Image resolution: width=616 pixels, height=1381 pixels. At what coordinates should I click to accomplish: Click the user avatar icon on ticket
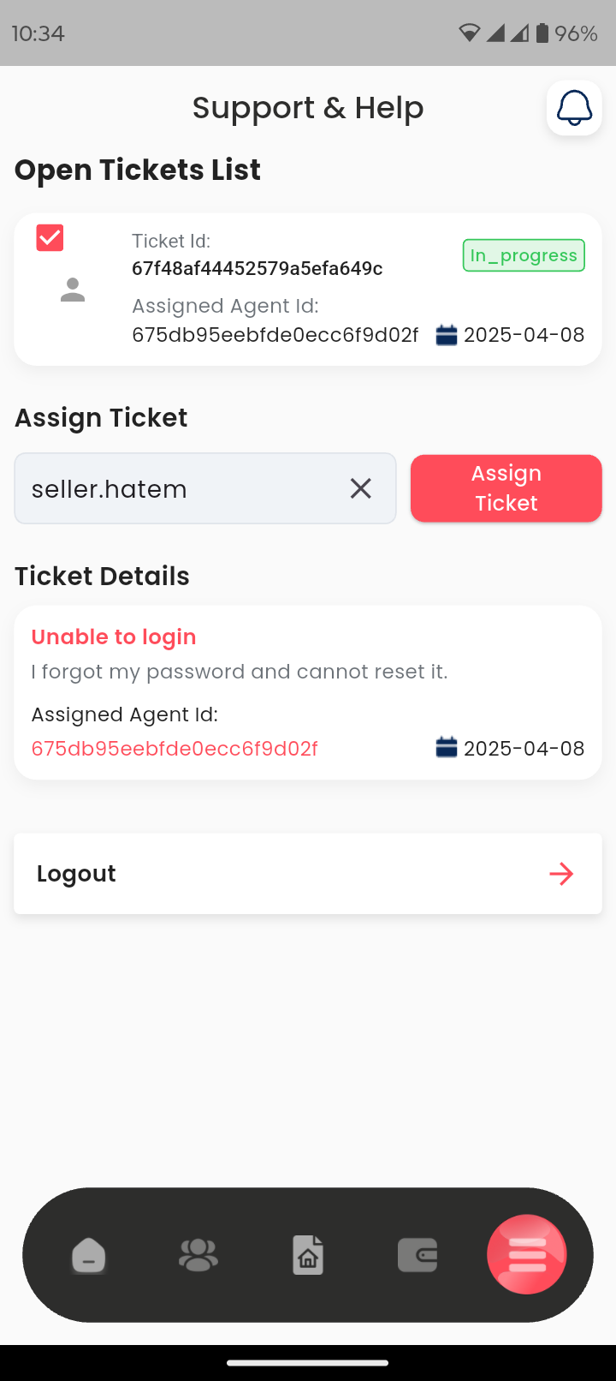[x=73, y=290]
